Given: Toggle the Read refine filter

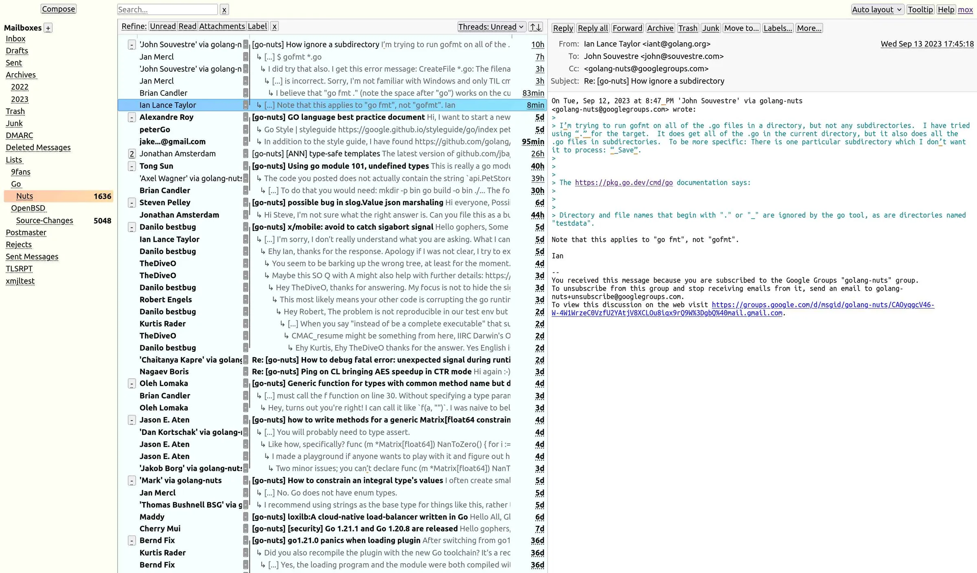Looking at the screenshot, I should coord(187,26).
